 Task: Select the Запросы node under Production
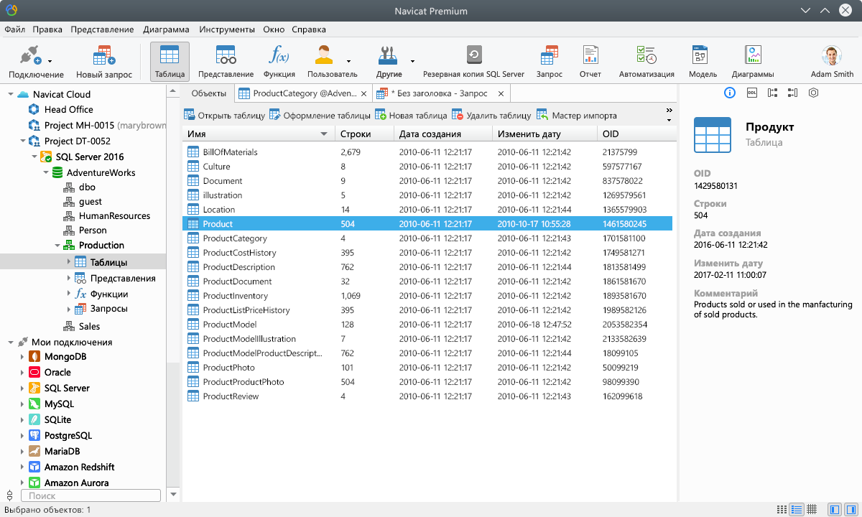tap(109, 309)
